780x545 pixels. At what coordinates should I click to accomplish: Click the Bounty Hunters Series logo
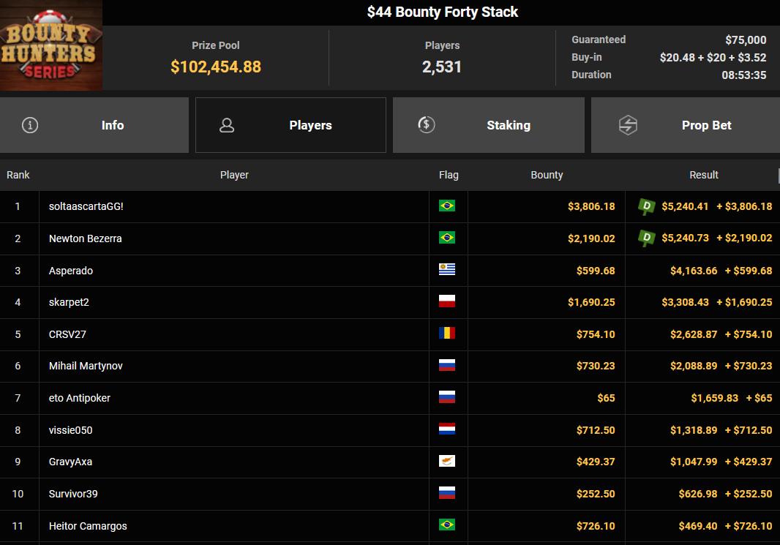[x=50, y=45]
